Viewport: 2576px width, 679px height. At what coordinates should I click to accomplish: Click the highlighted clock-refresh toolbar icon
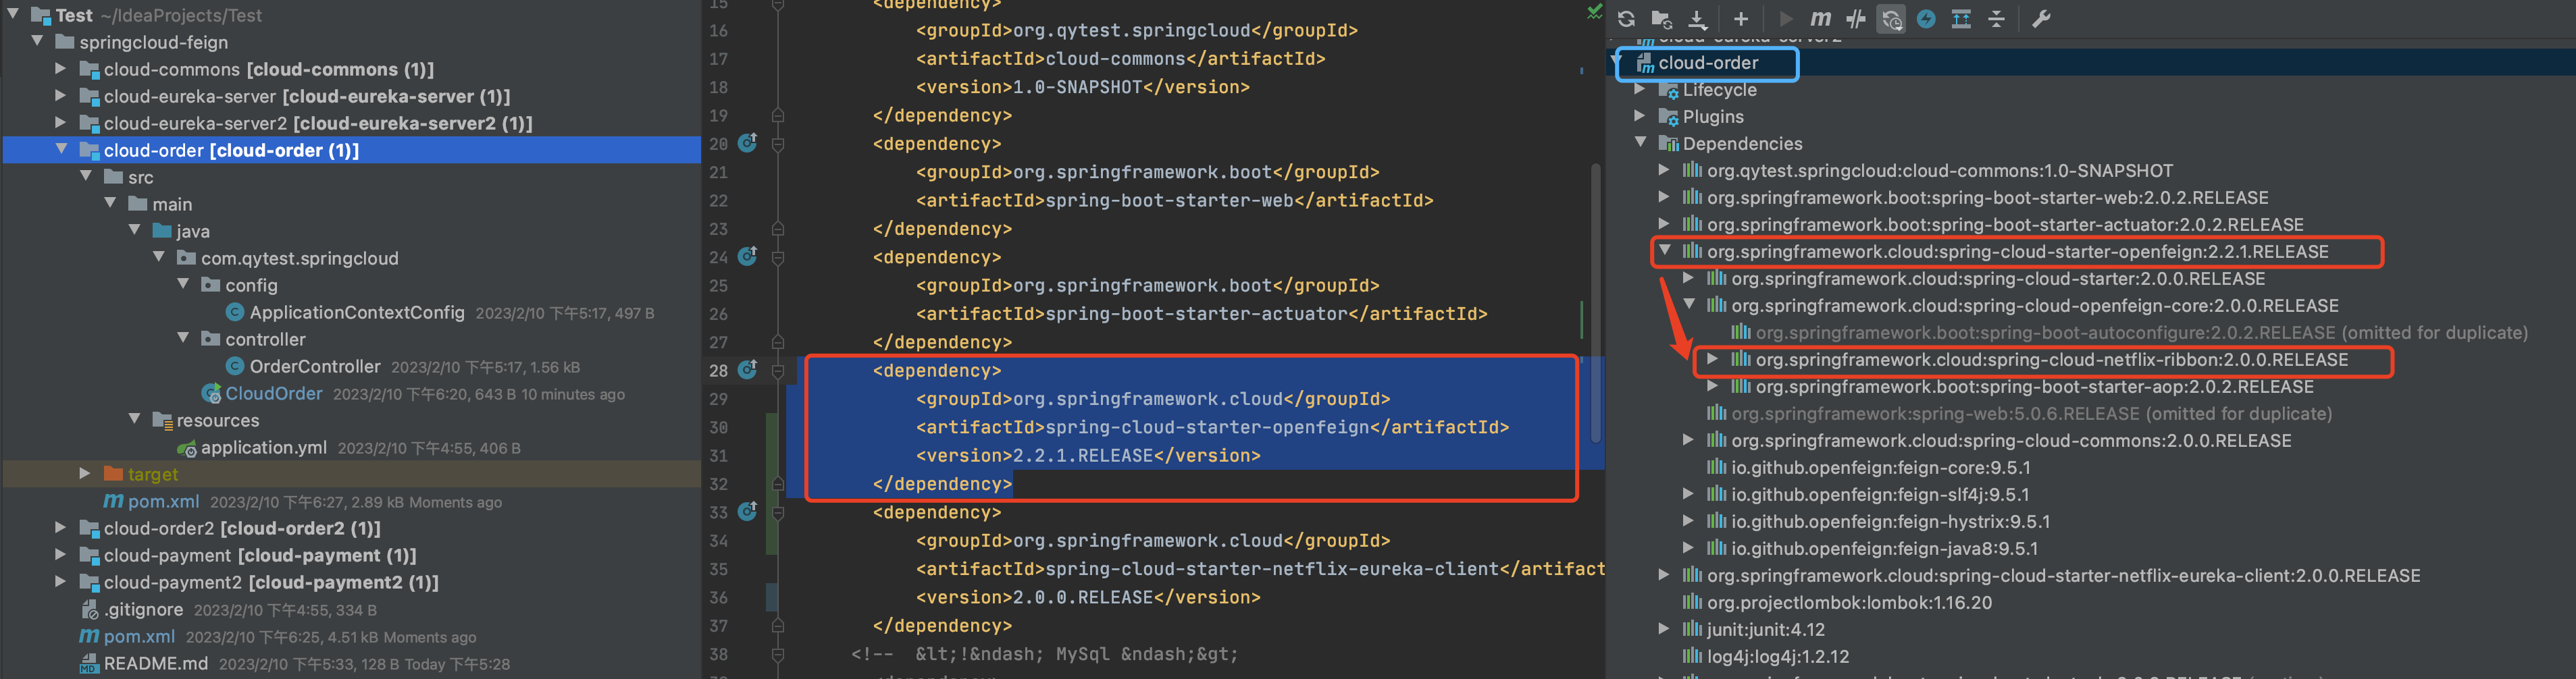click(1891, 19)
